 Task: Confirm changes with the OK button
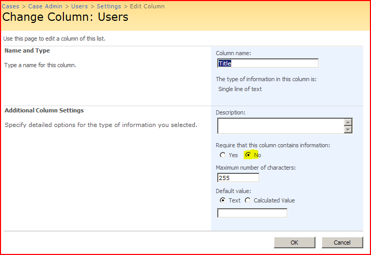294,243
